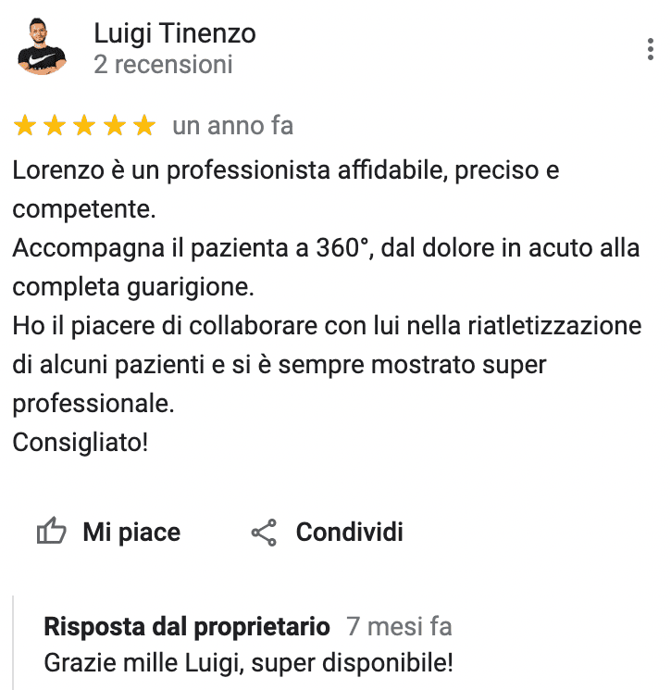Click the share network icon
Image resolution: width=671 pixels, height=690 pixels.
coord(264,533)
